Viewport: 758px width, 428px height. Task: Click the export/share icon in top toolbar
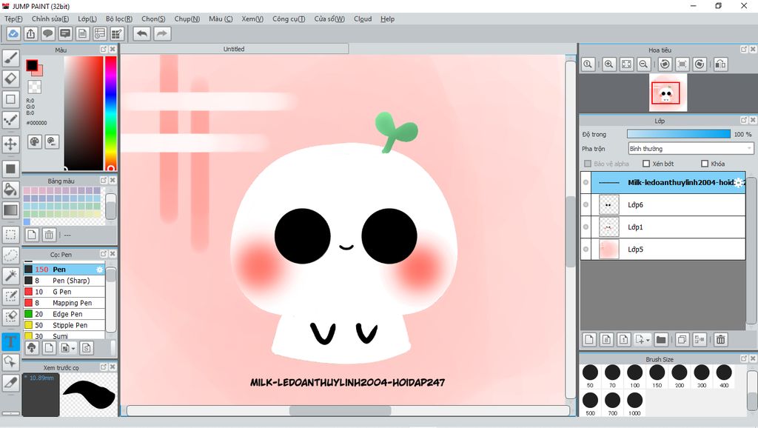pos(30,34)
